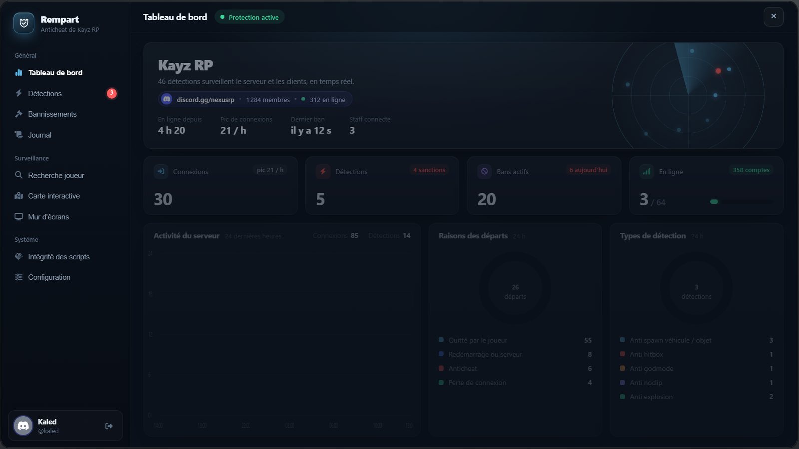The image size is (799, 449).
Task: Go to Bannissements section
Action: click(65, 114)
